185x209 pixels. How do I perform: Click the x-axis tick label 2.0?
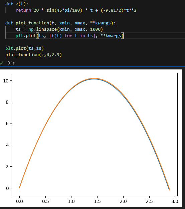[x=123, y=201]
